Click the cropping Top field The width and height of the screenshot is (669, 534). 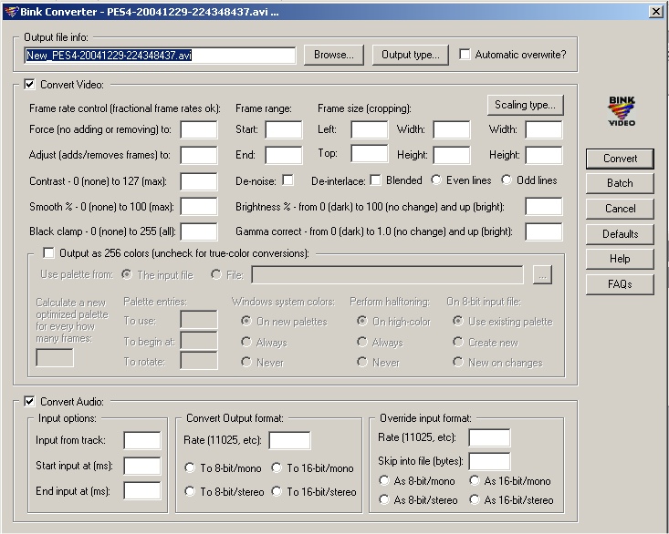coord(370,154)
